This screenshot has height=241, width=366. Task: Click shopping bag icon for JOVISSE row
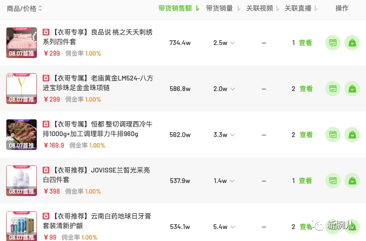(352, 181)
